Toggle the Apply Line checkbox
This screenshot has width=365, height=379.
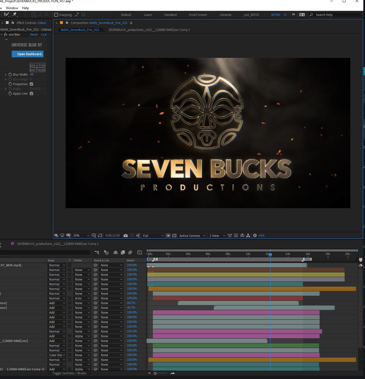(x=31, y=93)
